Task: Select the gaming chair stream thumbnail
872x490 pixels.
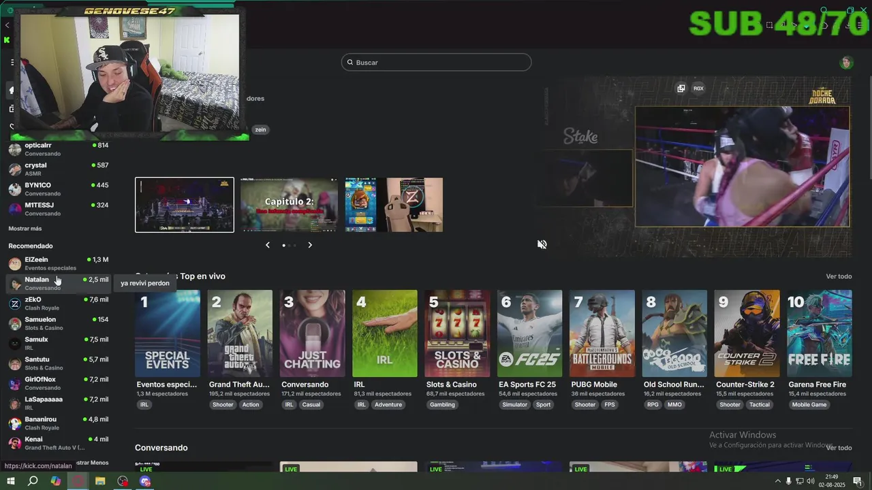Action: tap(394, 205)
